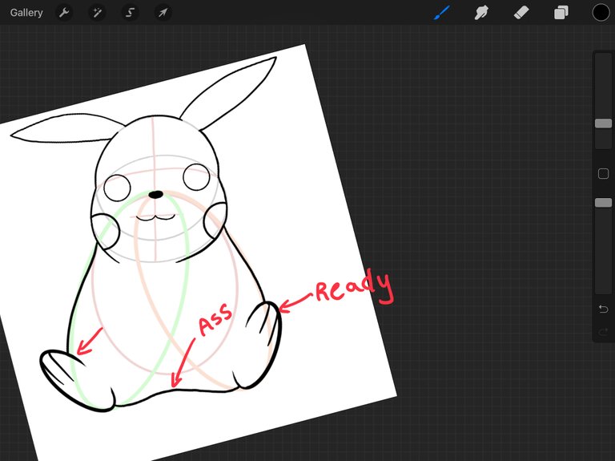Open the black color picker
The width and height of the screenshot is (615, 461).
coord(601,13)
